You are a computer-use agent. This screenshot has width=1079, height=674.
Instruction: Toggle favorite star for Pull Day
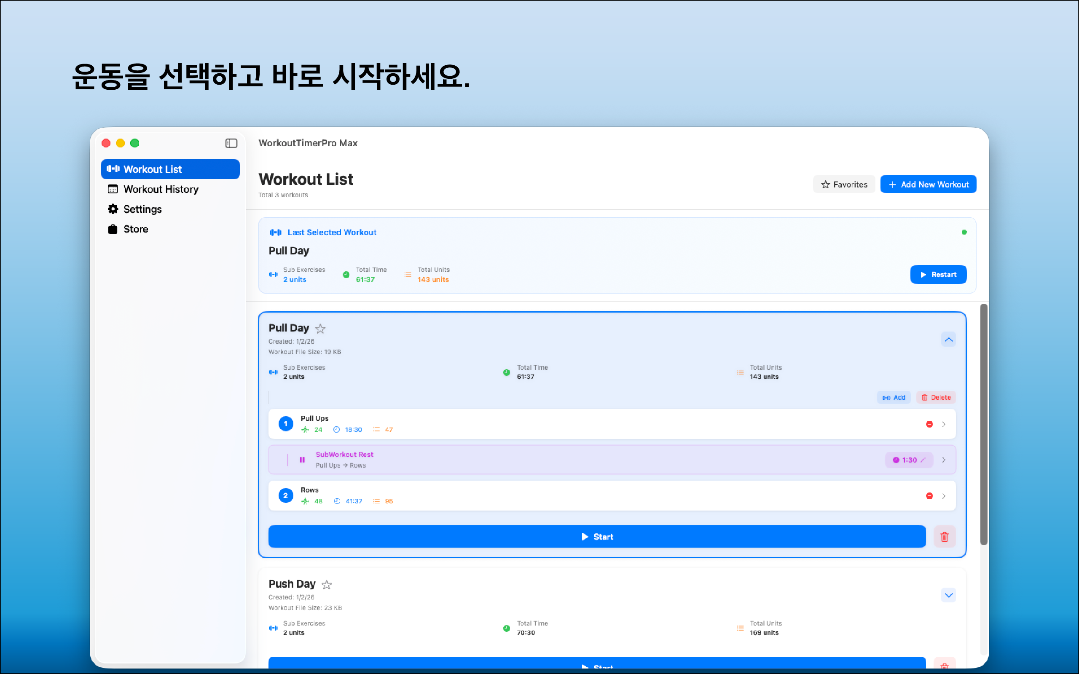point(320,329)
